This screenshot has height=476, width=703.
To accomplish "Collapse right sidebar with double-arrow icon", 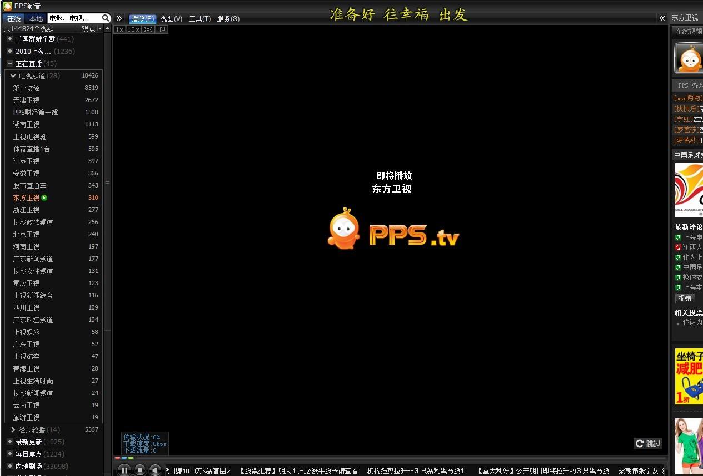I will click(662, 18).
